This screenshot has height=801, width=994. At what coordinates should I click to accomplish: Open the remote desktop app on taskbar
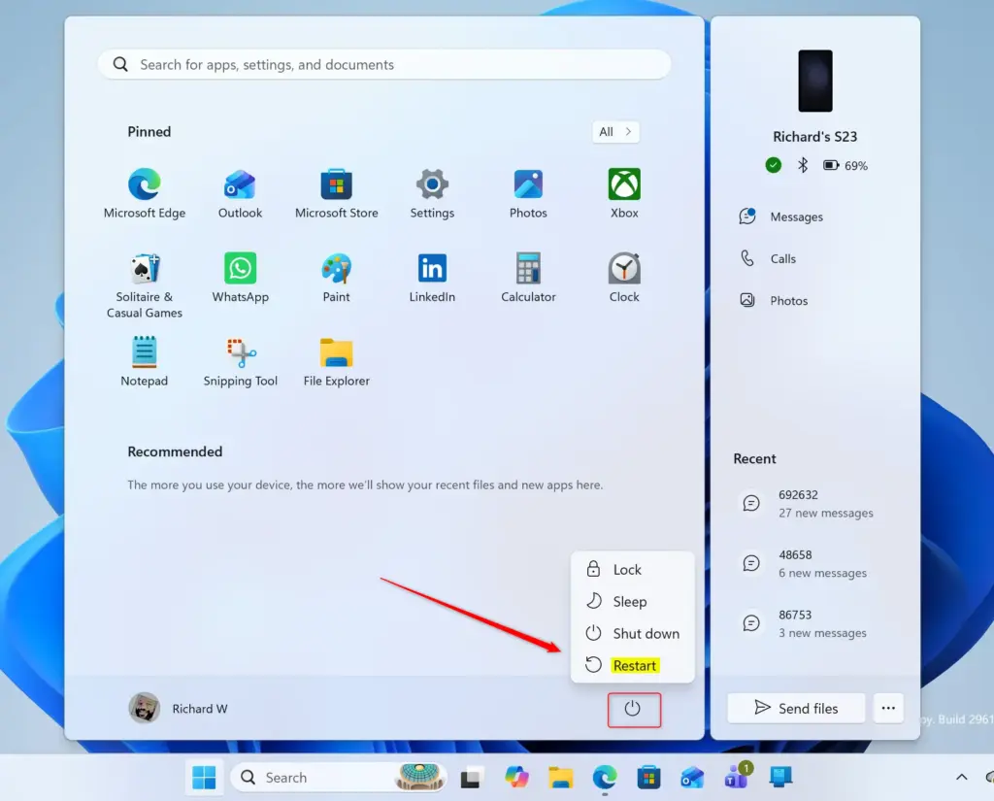[x=780, y=777]
